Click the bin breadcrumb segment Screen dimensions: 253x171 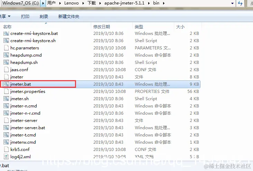pyautogui.click(x=156, y=3)
